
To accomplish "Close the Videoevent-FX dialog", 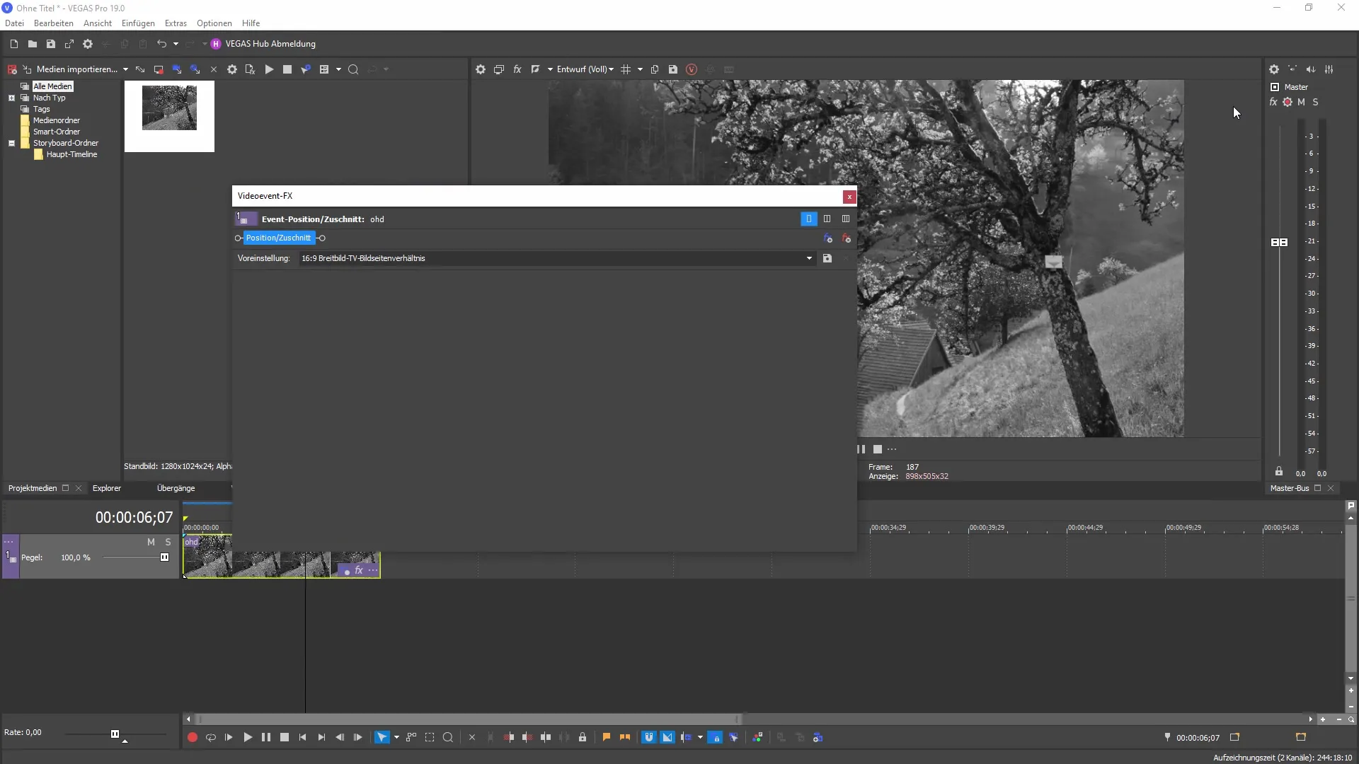I will (849, 197).
